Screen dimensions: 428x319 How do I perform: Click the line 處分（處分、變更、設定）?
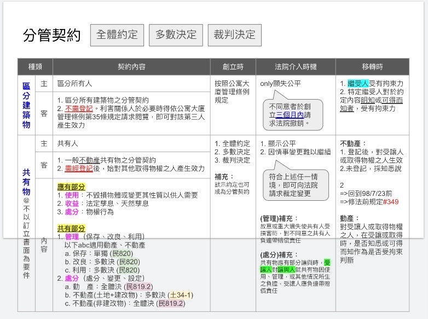click(x=101, y=279)
